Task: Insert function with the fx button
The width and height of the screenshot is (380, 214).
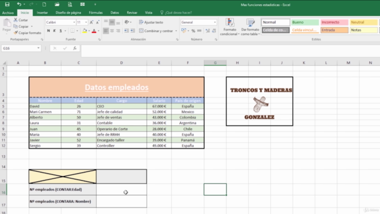Action: pyautogui.click(x=75, y=48)
